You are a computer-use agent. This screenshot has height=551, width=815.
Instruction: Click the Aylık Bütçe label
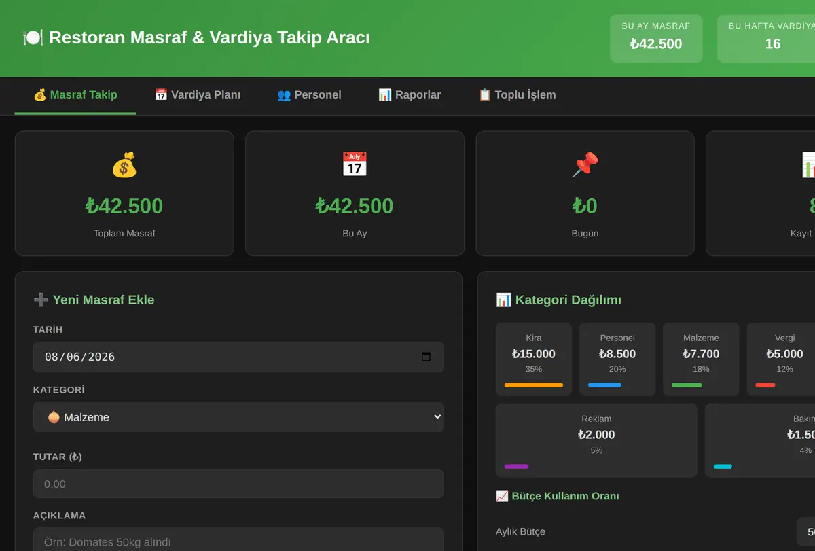520,531
